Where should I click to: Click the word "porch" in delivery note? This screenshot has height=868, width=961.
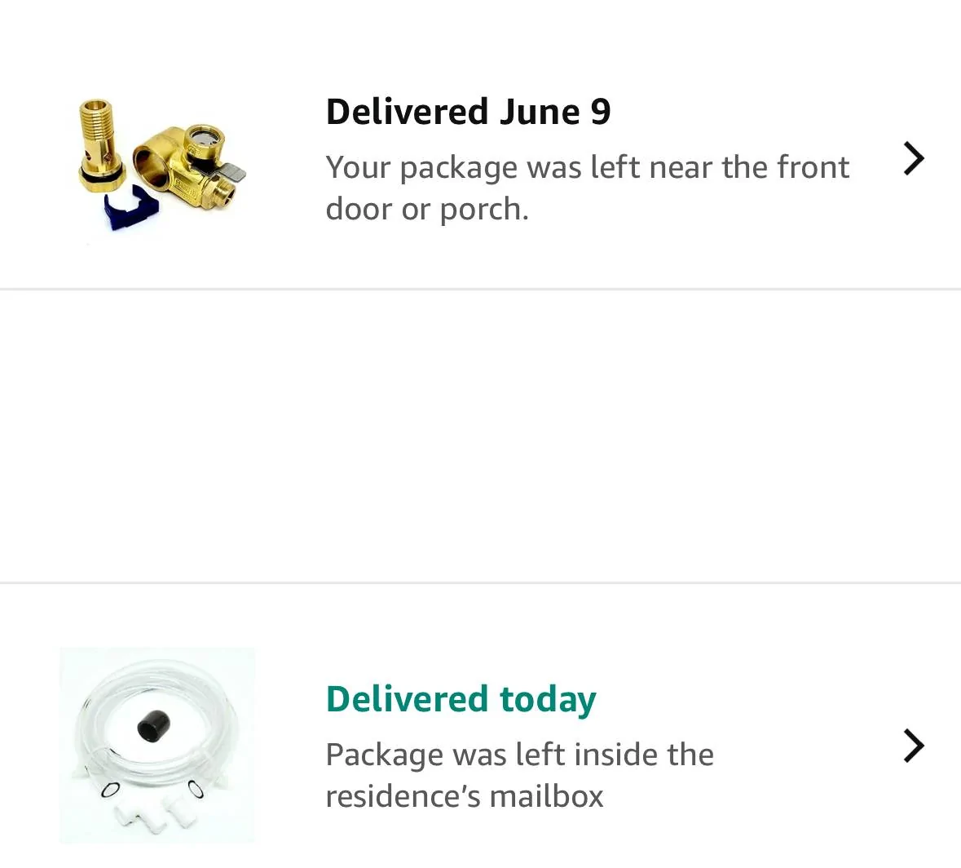click(x=484, y=210)
